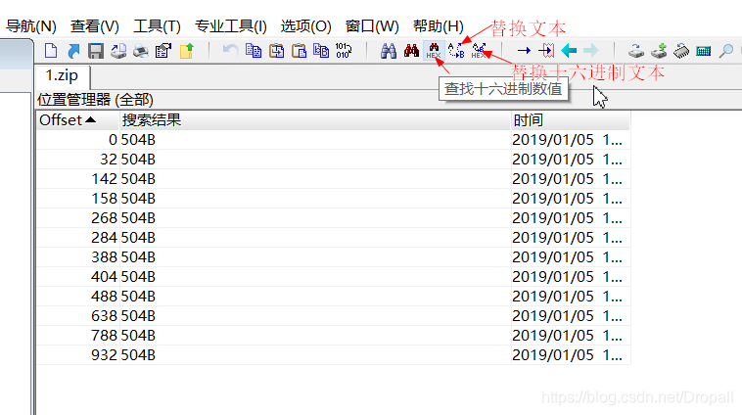Screen dimensions: 742x415
Task: Open Replace Hex Values icon
Action: 479,50
